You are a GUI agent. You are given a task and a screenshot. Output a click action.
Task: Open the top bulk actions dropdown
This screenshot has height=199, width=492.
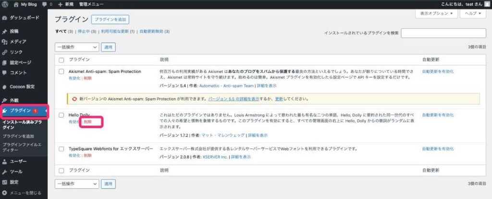[x=77, y=47]
